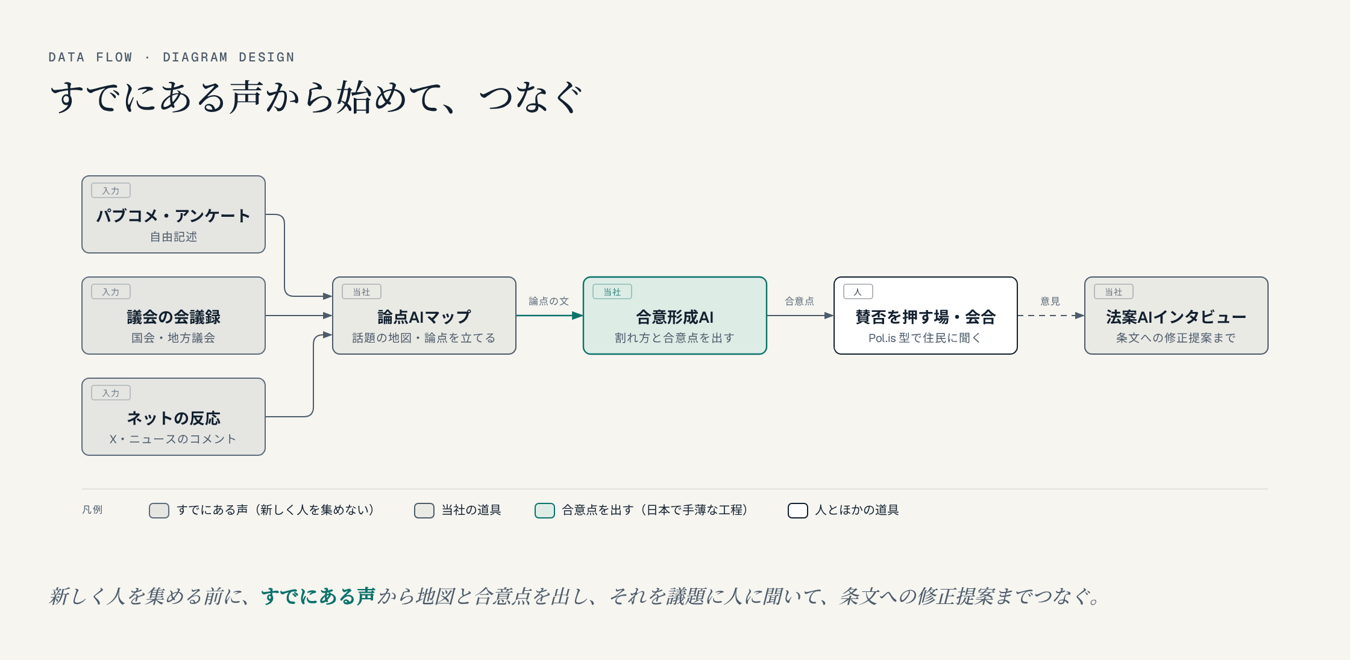Click legend text 合意点を出す（日本で手薄な工程）
This screenshot has width=1350, height=660.
point(655,510)
